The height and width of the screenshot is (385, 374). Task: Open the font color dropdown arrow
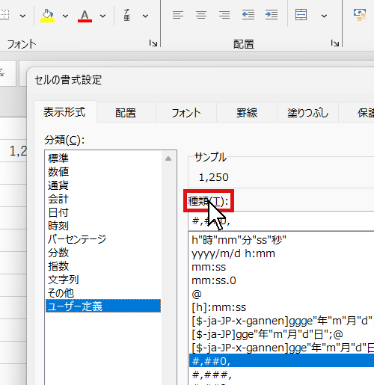102,16
